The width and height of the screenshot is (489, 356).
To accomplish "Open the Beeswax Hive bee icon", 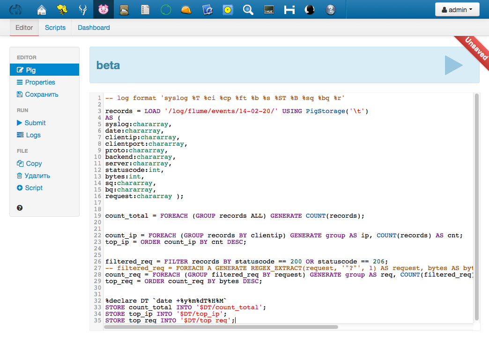I will (62, 10).
